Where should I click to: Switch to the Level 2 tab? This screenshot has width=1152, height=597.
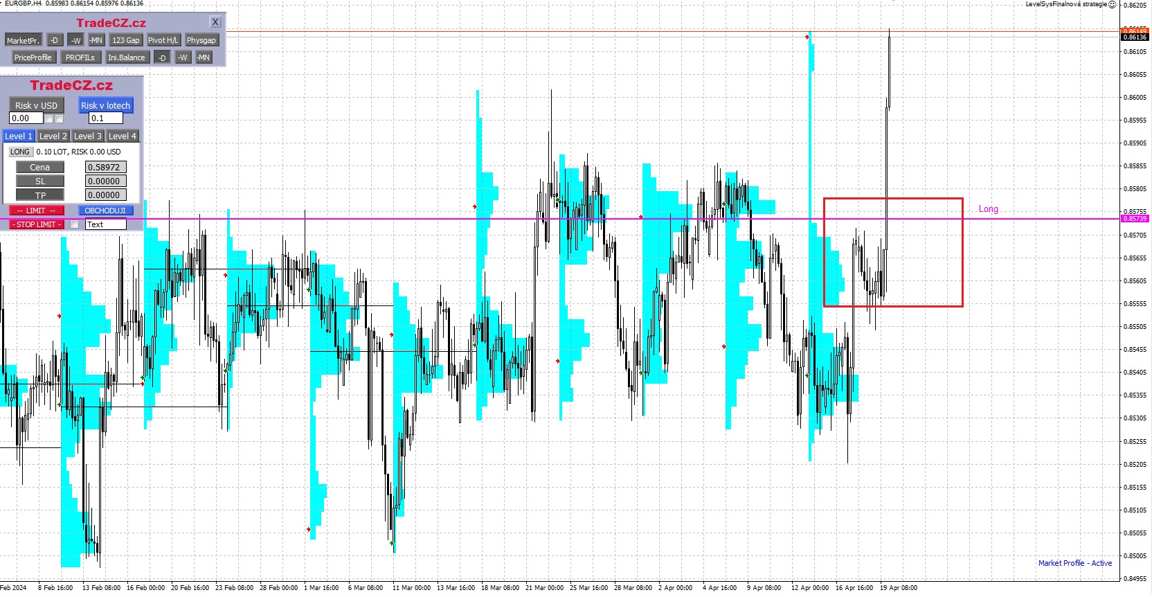click(53, 136)
